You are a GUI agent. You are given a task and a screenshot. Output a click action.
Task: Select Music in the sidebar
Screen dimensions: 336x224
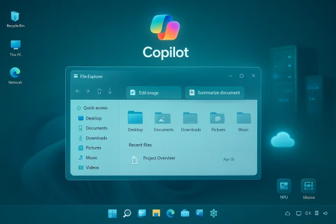(x=88, y=157)
